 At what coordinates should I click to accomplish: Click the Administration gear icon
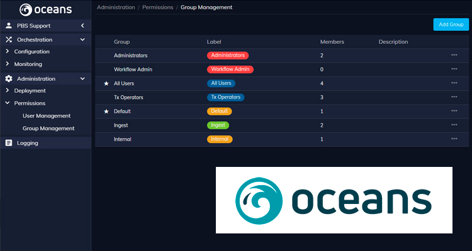(x=9, y=78)
